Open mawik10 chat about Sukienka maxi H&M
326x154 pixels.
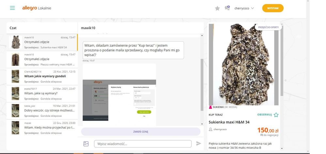(x=42, y=42)
